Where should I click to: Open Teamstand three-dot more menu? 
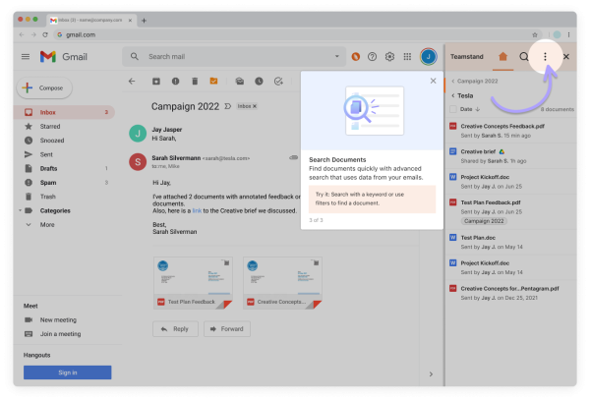point(545,56)
